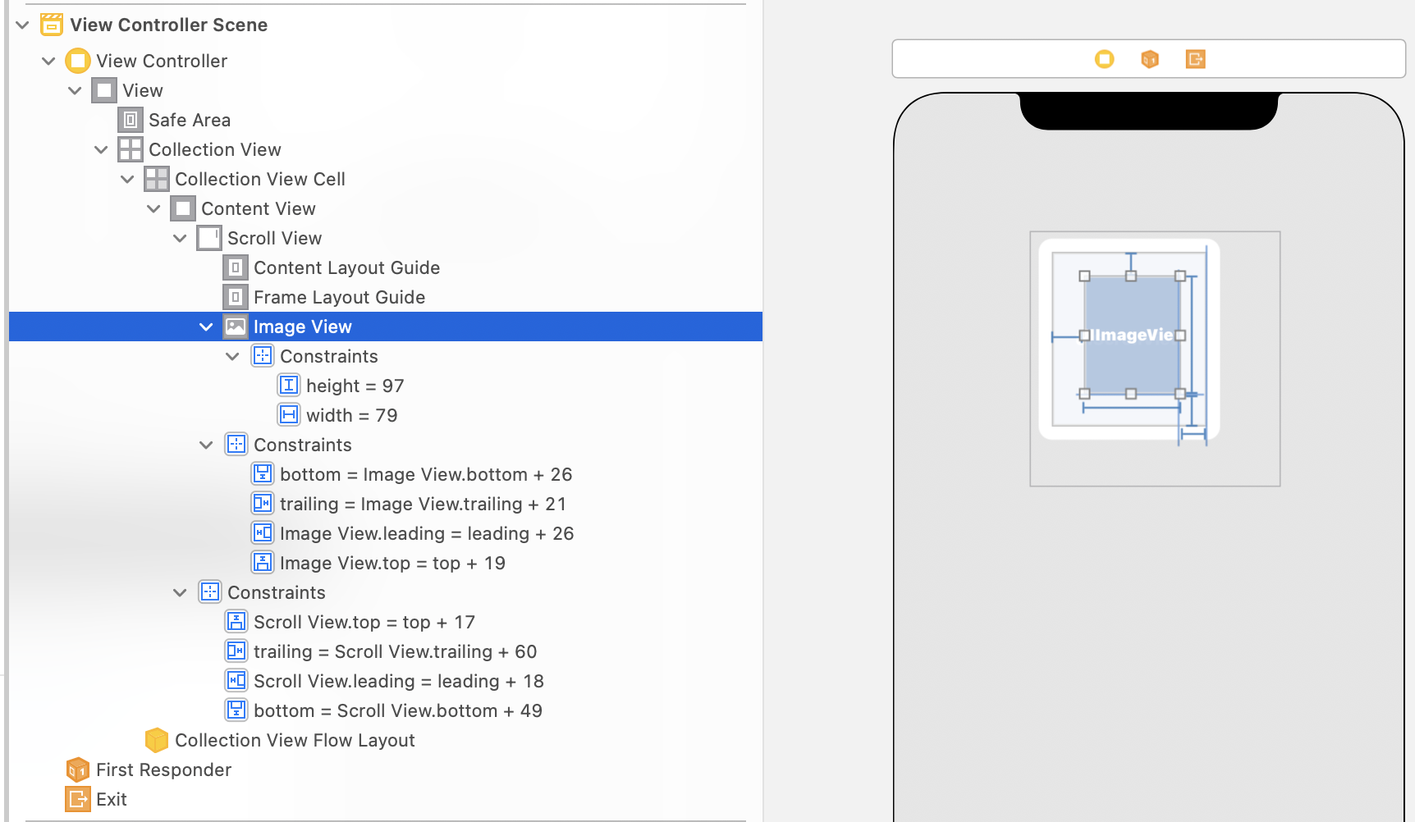Select the Safe Area row label
The height and width of the screenshot is (822, 1415).
[190, 120]
